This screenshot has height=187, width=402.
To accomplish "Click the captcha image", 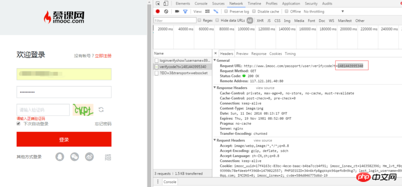I will (x=83, y=110).
